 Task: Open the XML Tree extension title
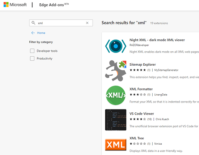click(137, 138)
